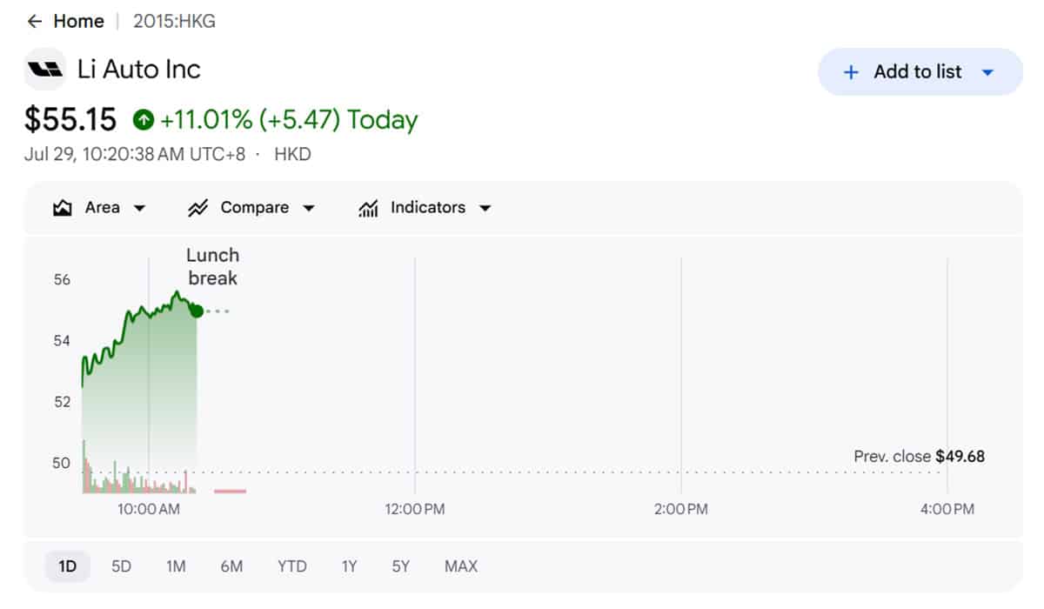Image resolution: width=1044 pixels, height=609 pixels.
Task: Click the back arrow icon
Action: [x=34, y=21]
